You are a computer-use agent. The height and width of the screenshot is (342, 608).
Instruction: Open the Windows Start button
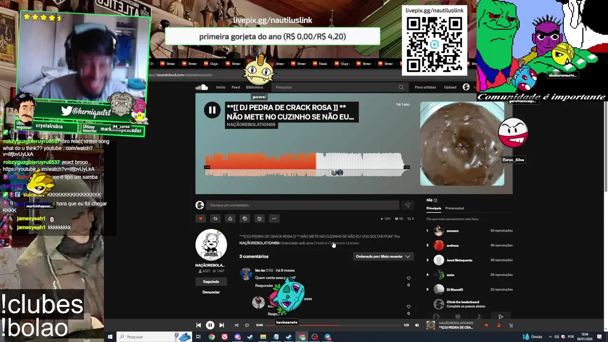(110, 337)
